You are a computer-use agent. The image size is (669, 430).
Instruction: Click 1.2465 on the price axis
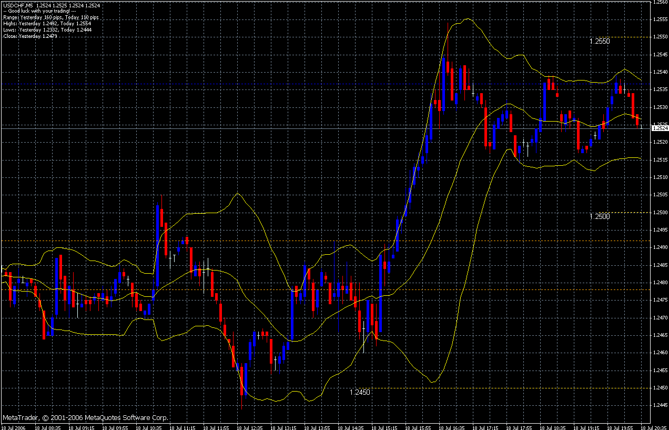pos(661,335)
